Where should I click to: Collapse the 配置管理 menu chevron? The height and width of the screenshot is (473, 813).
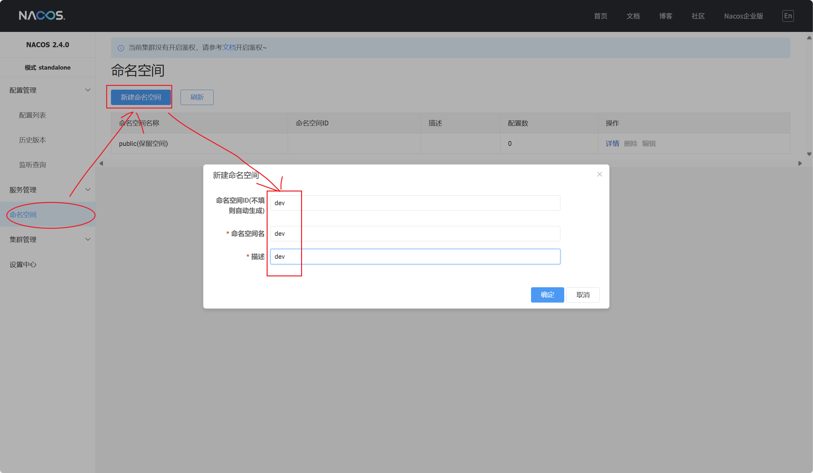tap(88, 90)
